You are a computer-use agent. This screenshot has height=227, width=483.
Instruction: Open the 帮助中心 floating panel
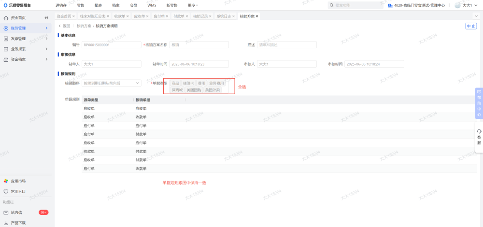[x=479, y=103]
